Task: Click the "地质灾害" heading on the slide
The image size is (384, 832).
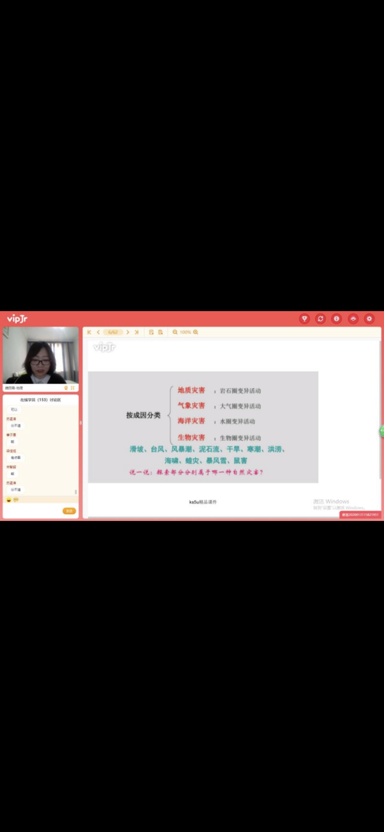Action: tap(191, 390)
